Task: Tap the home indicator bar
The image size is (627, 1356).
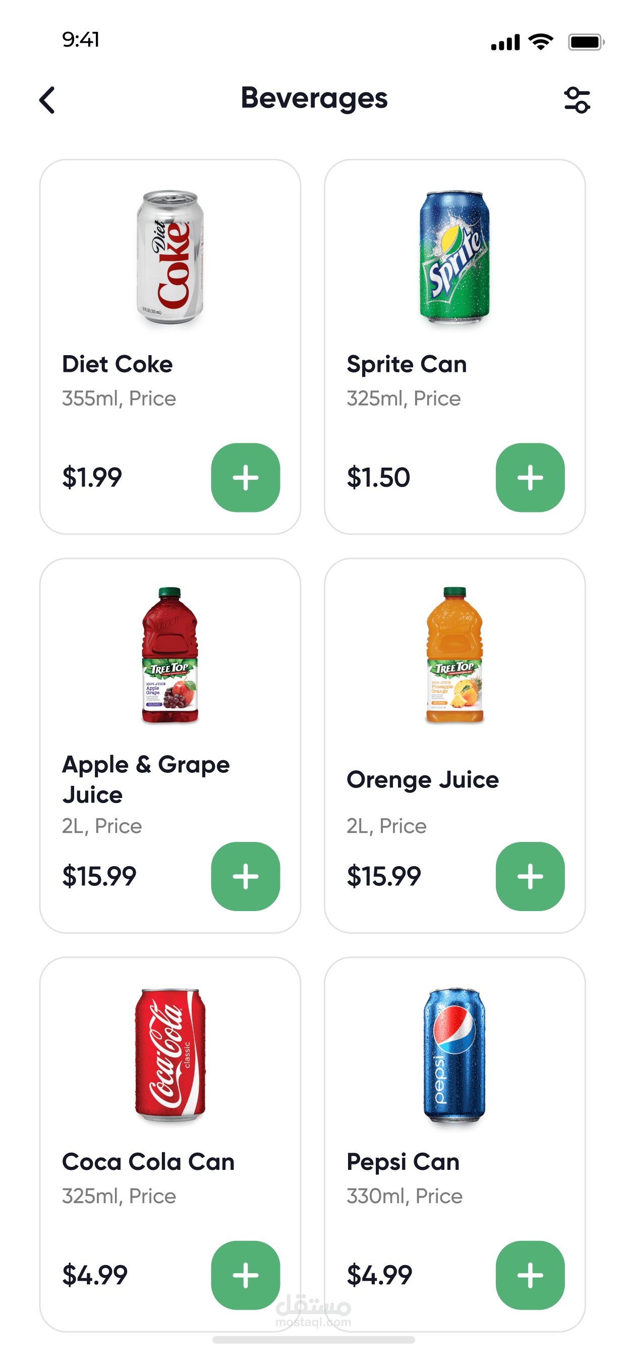Action: tap(314, 1340)
